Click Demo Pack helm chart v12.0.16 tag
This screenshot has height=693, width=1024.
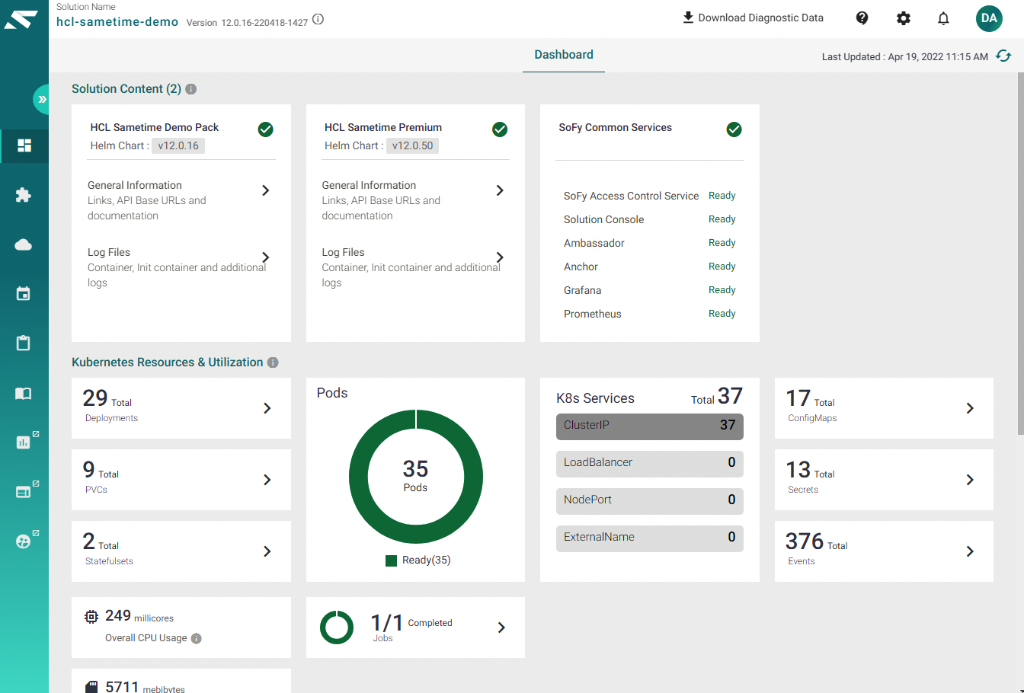(x=178, y=145)
